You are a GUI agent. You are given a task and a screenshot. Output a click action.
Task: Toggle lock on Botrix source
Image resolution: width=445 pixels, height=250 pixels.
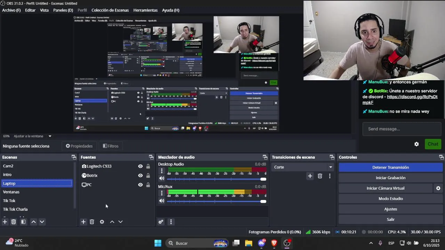point(148,176)
